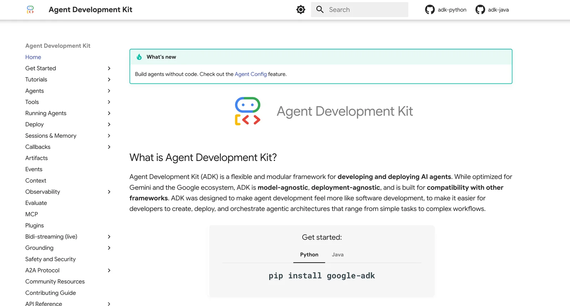This screenshot has height=306, width=570.
Task: Open Sessions & Memory sidebar item
Action: pos(51,136)
